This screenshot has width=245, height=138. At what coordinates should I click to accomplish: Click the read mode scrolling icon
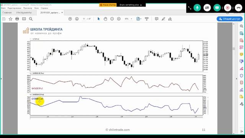click(x=147, y=19)
